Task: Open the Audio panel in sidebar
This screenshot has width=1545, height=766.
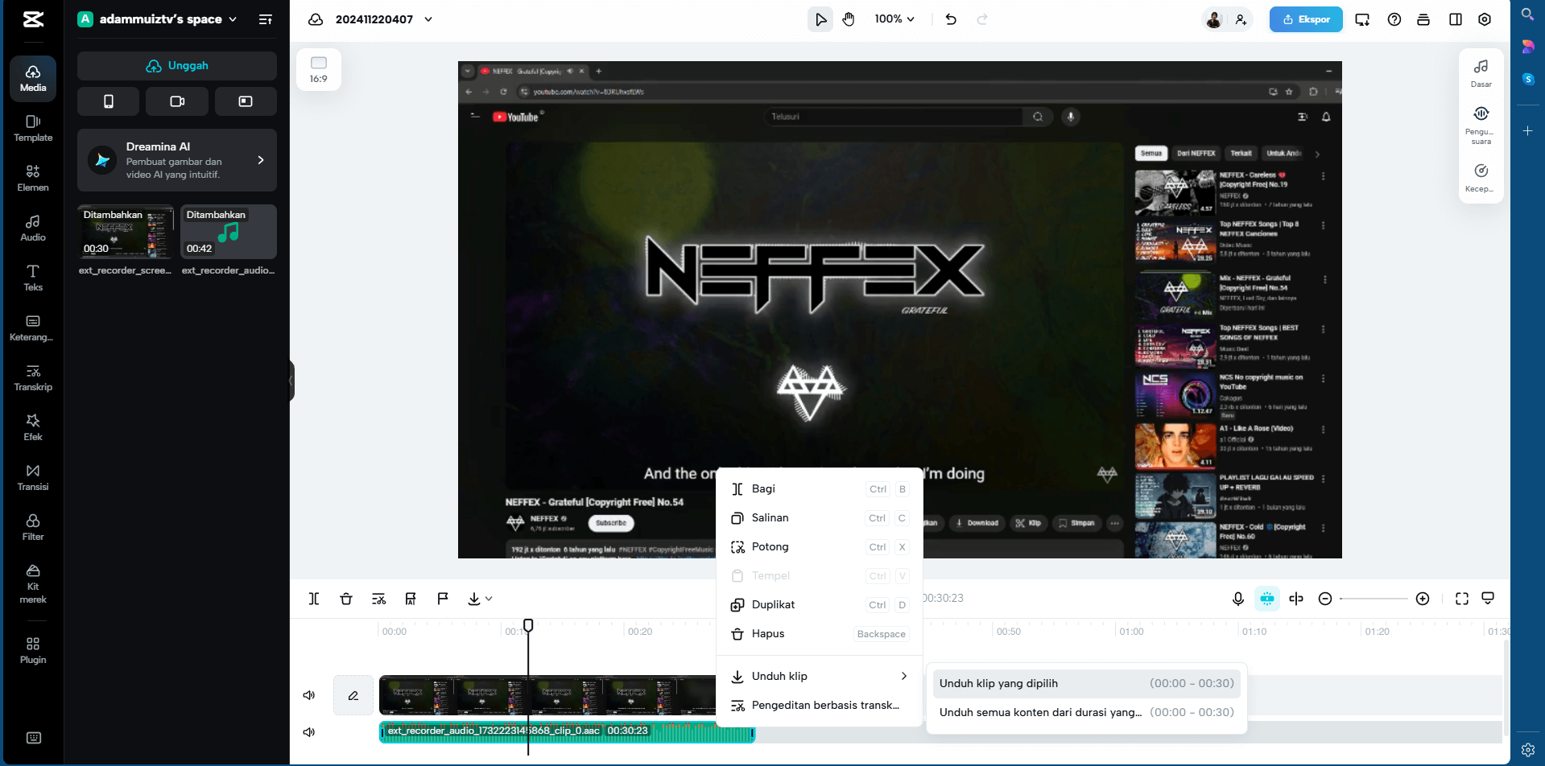Action: (x=33, y=228)
